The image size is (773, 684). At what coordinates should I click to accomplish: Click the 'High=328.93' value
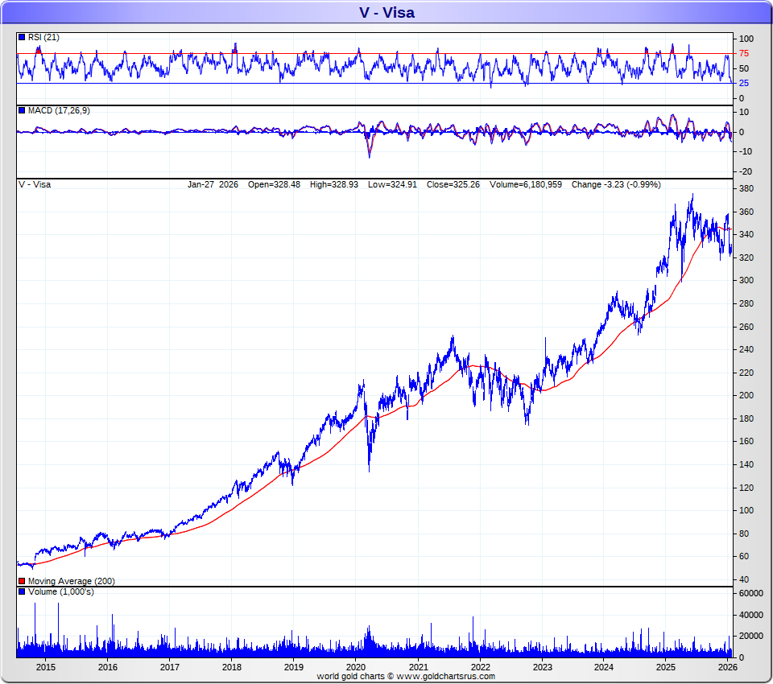tap(333, 184)
